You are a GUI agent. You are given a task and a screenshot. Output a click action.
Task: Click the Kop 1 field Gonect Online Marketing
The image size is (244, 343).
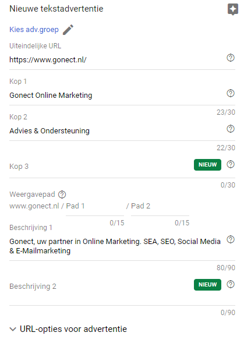(116, 96)
